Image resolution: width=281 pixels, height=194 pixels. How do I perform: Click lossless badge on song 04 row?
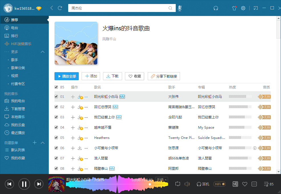point(264,128)
